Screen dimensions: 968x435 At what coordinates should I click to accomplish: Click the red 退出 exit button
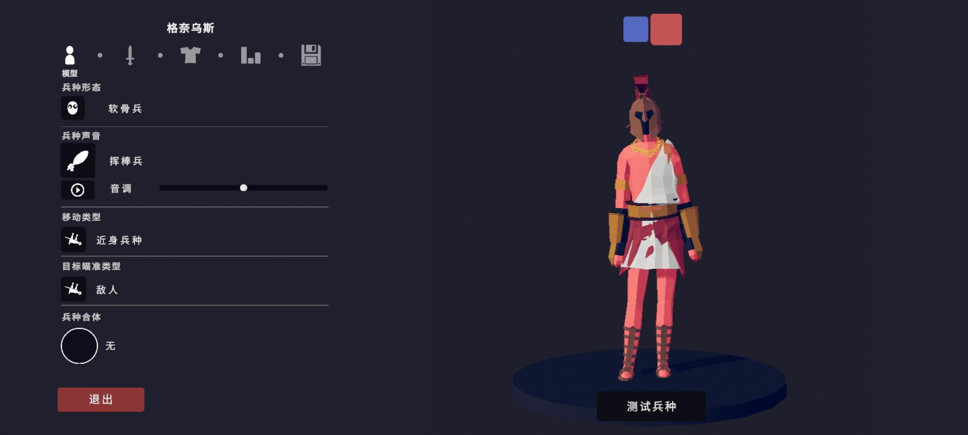tap(101, 399)
